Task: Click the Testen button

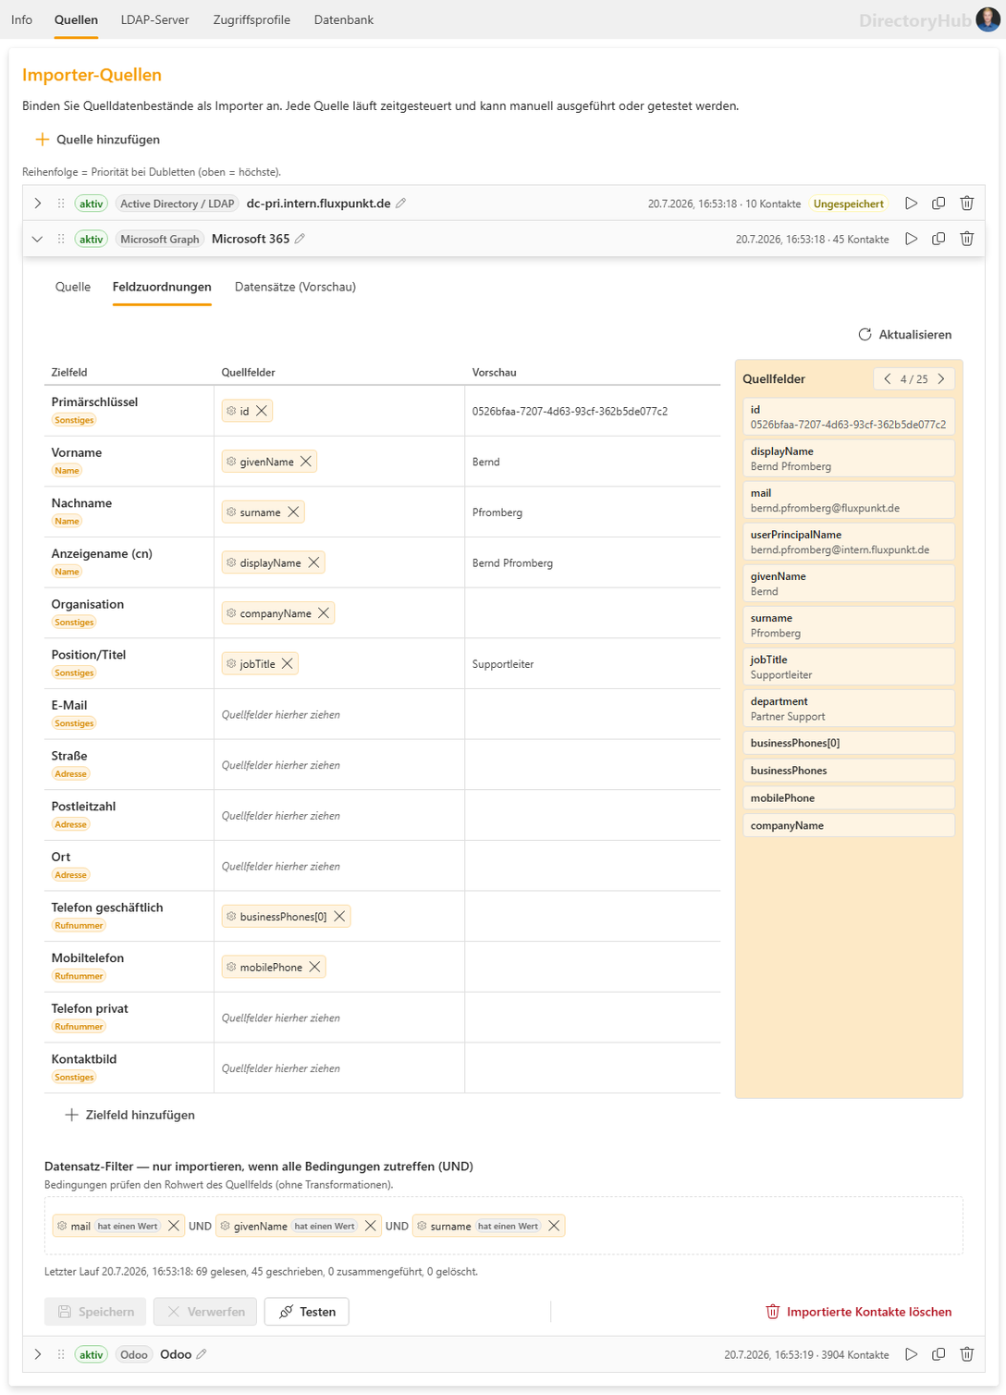Action: [x=307, y=1312]
